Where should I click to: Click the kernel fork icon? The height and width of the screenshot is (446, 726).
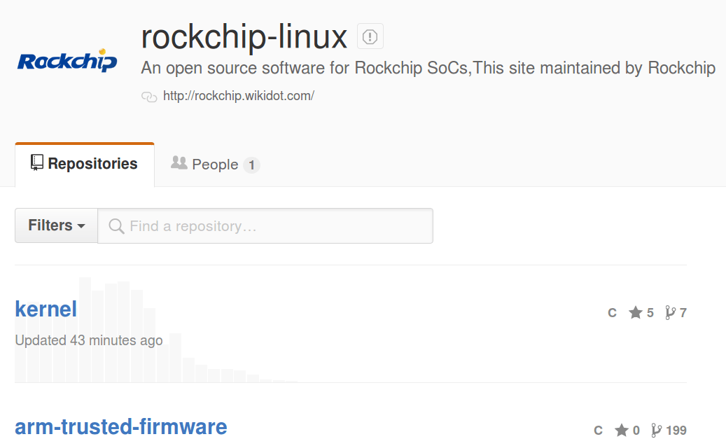pyautogui.click(x=670, y=312)
